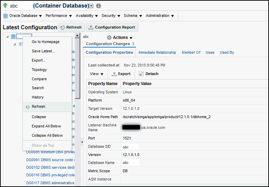Switch to Immediate Relationship tab
Image resolution: width=269 pixels, height=187 pixels.
point(157,52)
